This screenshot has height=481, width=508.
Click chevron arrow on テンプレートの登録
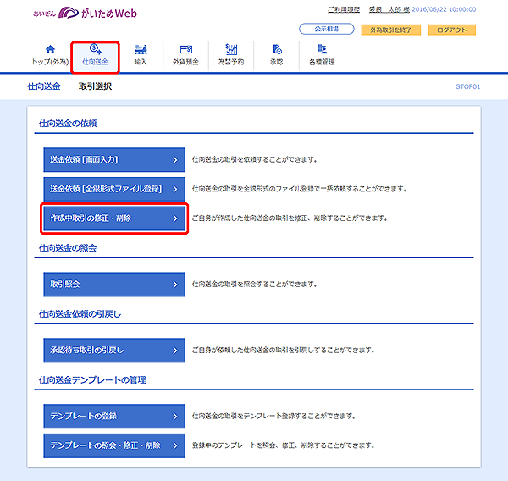coord(175,417)
